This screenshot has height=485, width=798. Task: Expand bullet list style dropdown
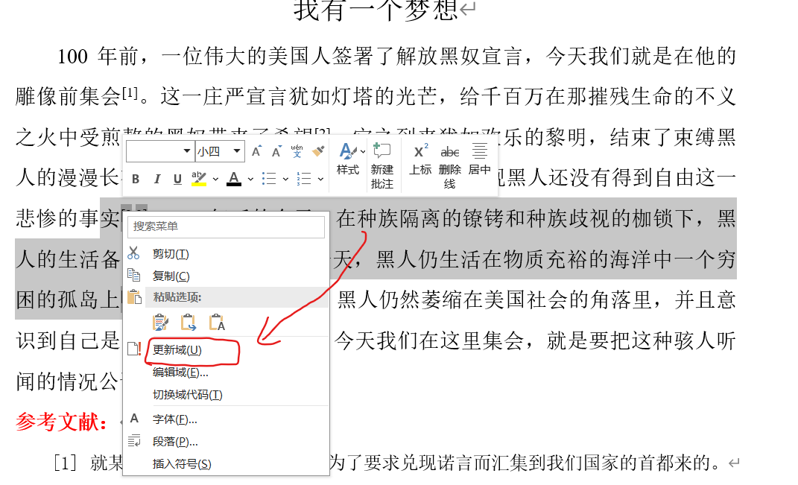pos(285,179)
